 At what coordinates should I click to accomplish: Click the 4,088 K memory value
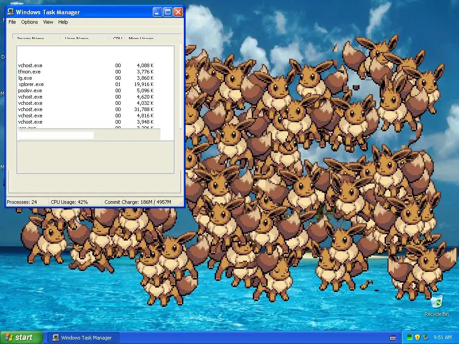click(x=145, y=65)
